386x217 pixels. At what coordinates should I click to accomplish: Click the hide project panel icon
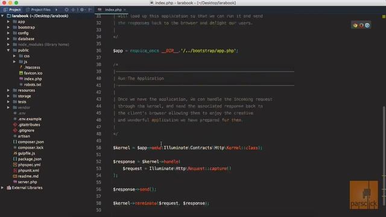click(90, 10)
